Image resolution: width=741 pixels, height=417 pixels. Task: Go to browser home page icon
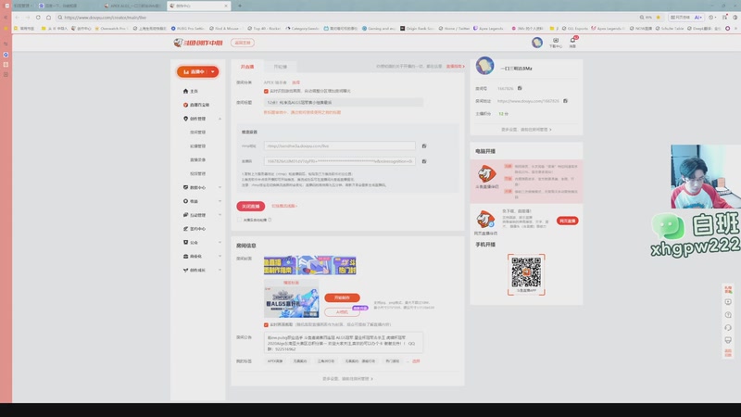click(48, 18)
